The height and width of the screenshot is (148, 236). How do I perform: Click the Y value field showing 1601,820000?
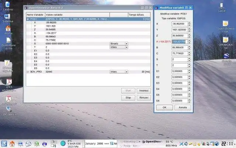180,30
